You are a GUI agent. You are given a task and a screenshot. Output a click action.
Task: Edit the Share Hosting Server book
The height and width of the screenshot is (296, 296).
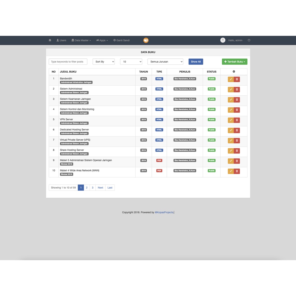tap(231, 151)
